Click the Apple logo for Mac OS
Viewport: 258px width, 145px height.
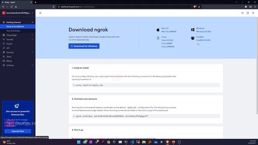coord(158,30)
